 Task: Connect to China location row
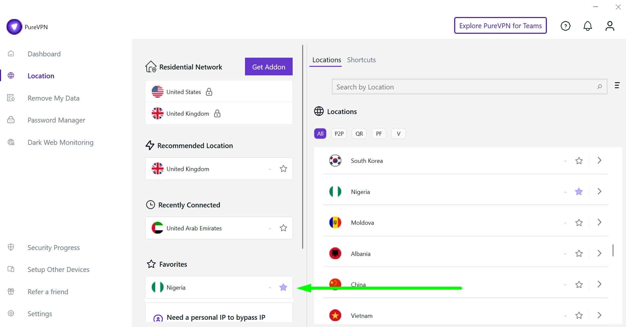pyautogui.click(x=466, y=284)
